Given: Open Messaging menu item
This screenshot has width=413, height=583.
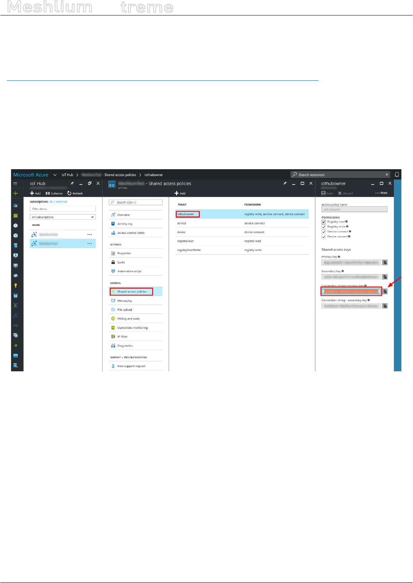Looking at the screenshot, I should (136, 301).
